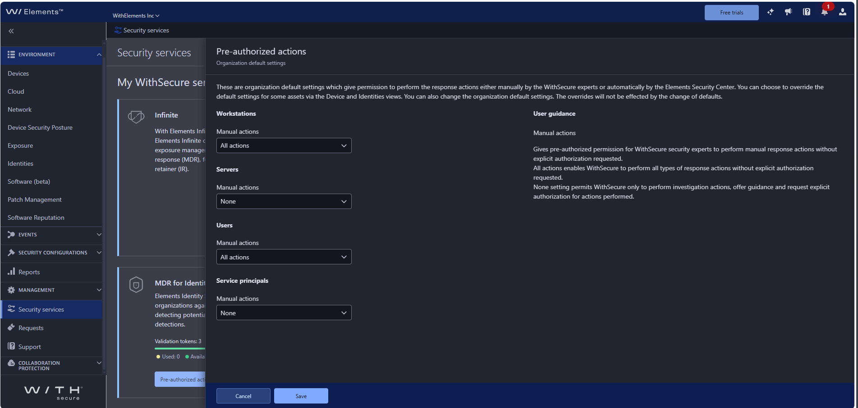Click the Management gear icon
This screenshot has height=408, width=858.
point(11,290)
